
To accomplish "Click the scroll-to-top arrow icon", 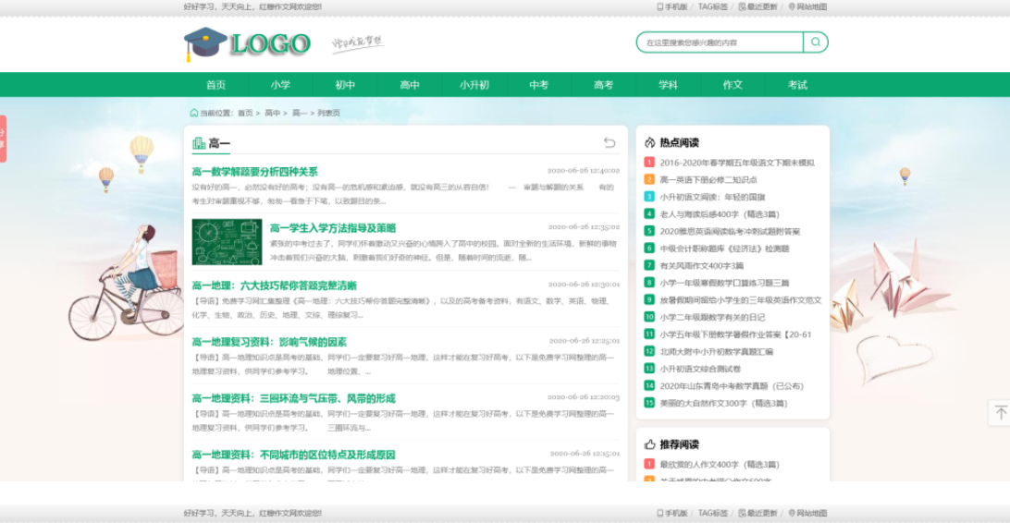I will [x=1000, y=413].
